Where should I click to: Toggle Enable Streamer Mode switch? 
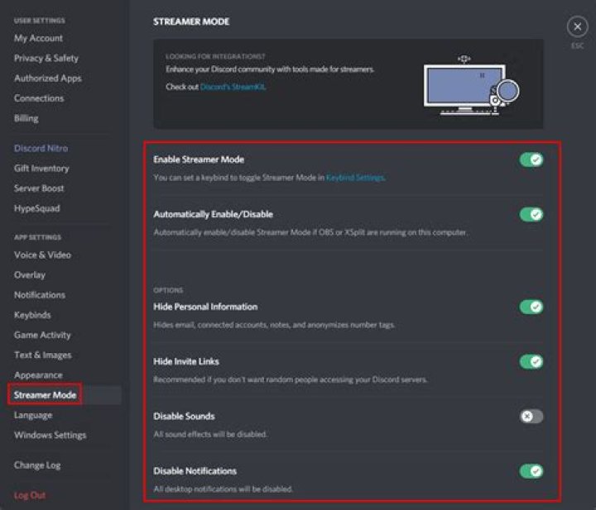click(531, 160)
